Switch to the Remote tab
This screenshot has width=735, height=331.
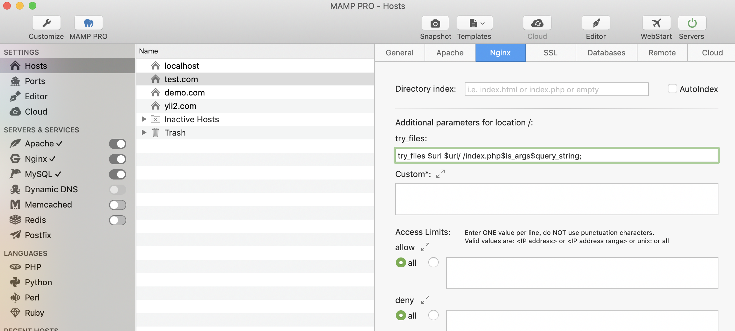click(x=662, y=53)
